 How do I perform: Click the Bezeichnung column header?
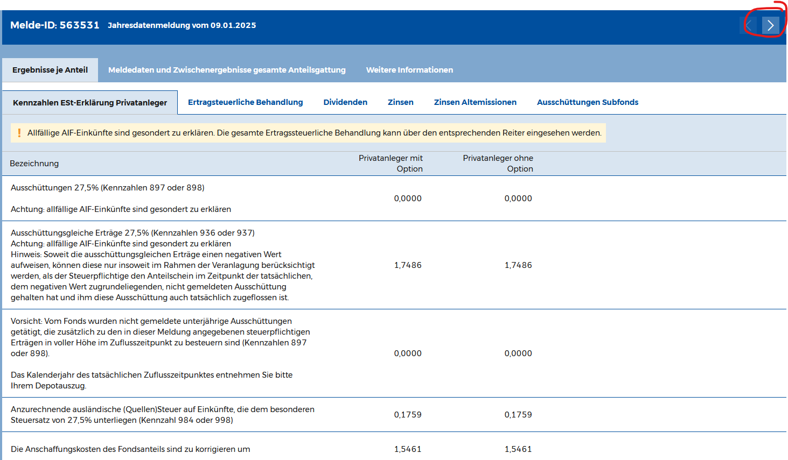[x=34, y=164]
